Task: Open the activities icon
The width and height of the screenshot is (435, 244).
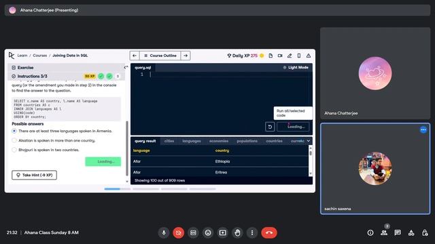Action: [411, 232]
